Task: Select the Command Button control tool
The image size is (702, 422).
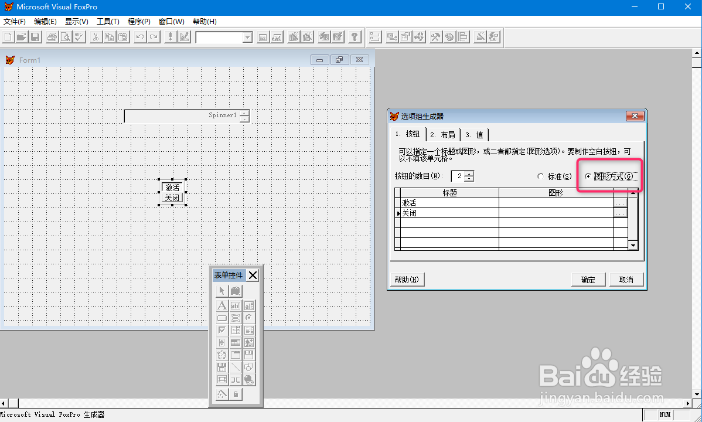Action: point(221,318)
